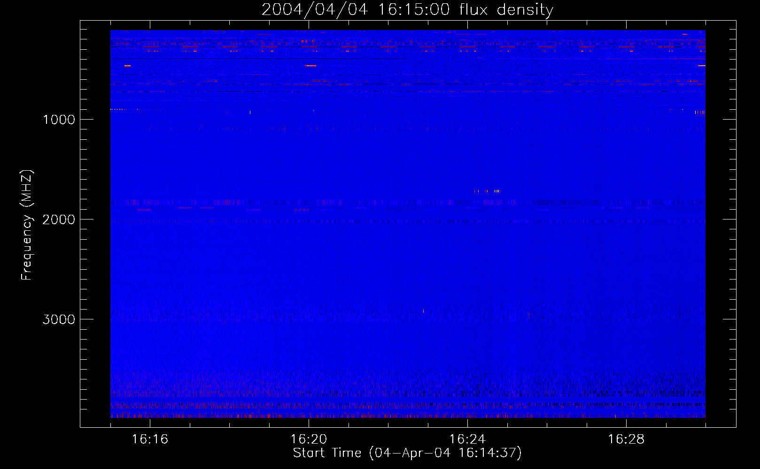Select the 16:24 time axis label
This screenshot has width=760, height=469.
467,439
